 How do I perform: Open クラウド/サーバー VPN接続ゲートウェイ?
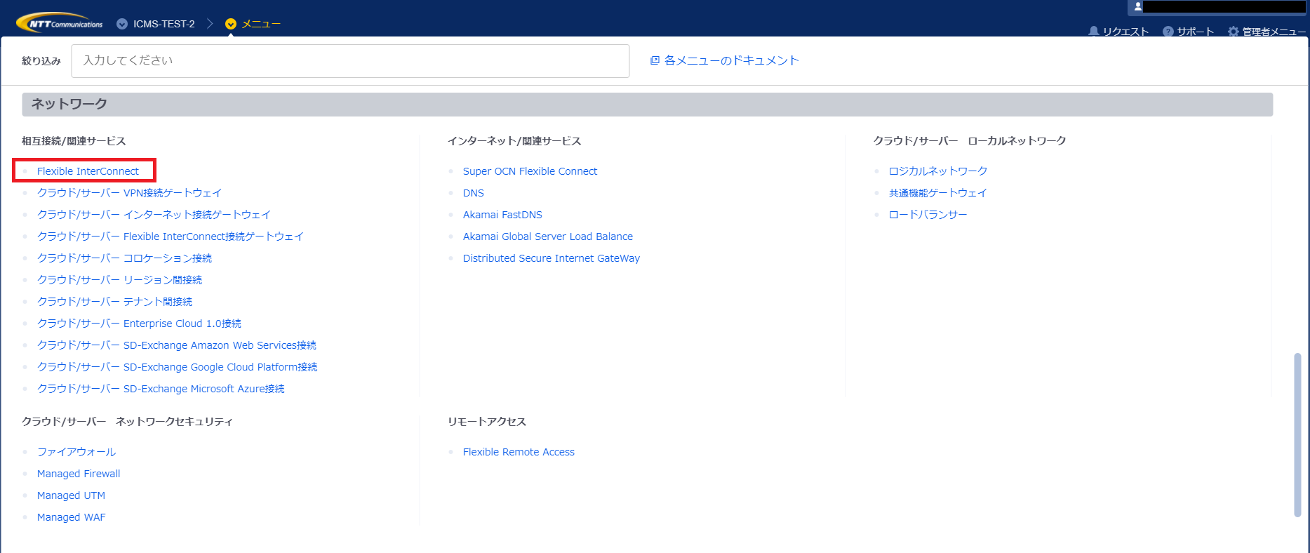(129, 193)
